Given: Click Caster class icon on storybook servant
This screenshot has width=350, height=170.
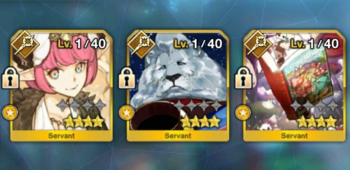Looking at the screenshot, I should 258,44.
